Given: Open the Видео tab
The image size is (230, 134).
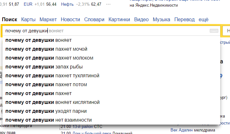Looking at the screenshot, I should 141,20.
